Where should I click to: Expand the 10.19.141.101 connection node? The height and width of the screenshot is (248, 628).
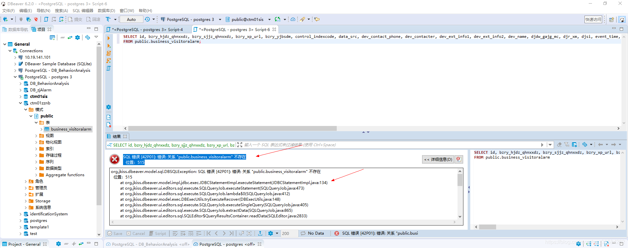pyautogui.click(x=15, y=57)
